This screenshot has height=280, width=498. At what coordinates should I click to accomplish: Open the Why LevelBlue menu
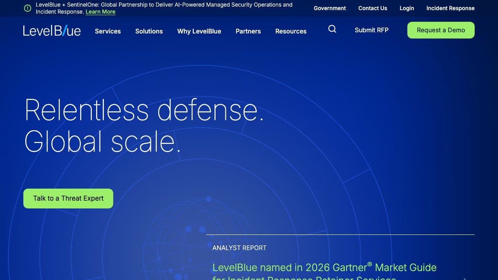[x=199, y=31]
